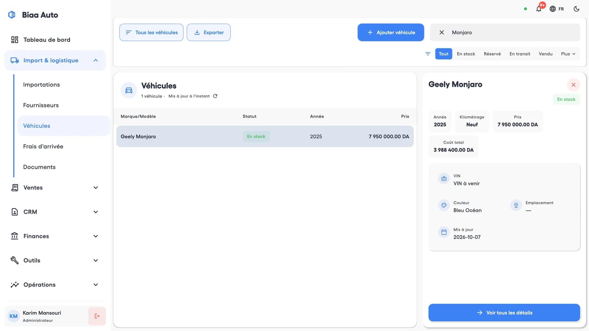589x331 pixels.
Task: Expand the Ventes menu
Action: tap(55, 188)
